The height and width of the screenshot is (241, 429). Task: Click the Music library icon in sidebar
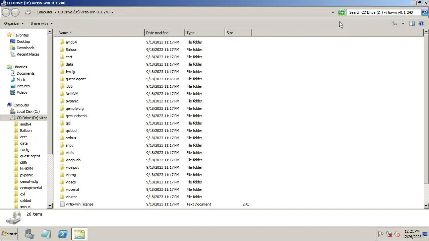click(13, 80)
